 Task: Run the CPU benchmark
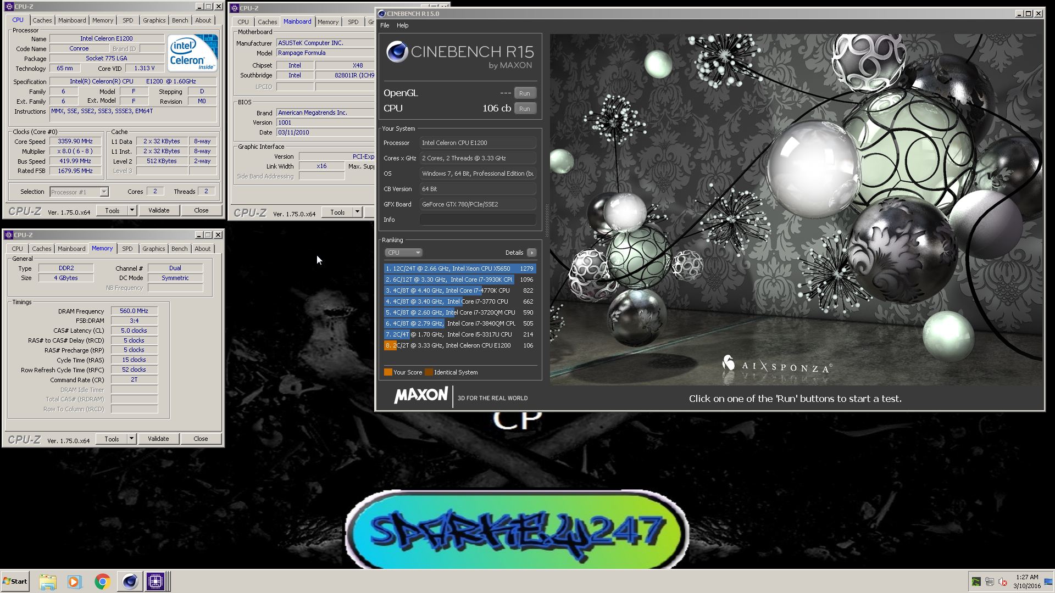point(525,109)
